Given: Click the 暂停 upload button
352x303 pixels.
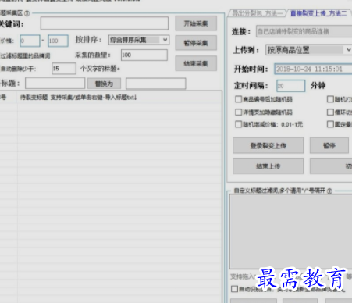Looking at the screenshot, I should tap(329, 145).
